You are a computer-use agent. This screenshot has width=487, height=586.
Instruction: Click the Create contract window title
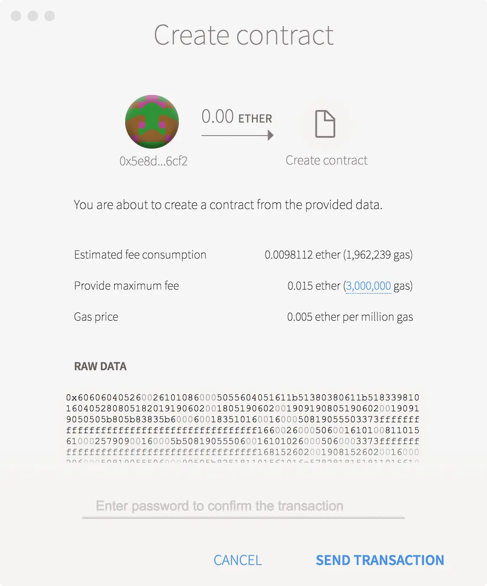point(243,35)
